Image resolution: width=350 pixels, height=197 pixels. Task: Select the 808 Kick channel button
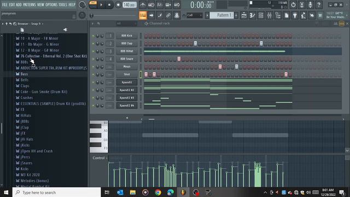(127, 36)
